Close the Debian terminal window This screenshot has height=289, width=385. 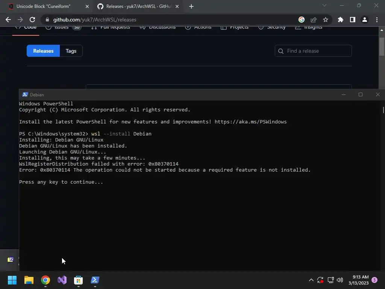pyautogui.click(x=377, y=94)
